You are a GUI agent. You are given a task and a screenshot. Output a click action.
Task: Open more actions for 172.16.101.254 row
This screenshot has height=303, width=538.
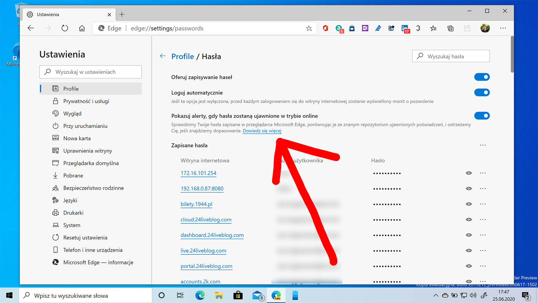point(483,173)
